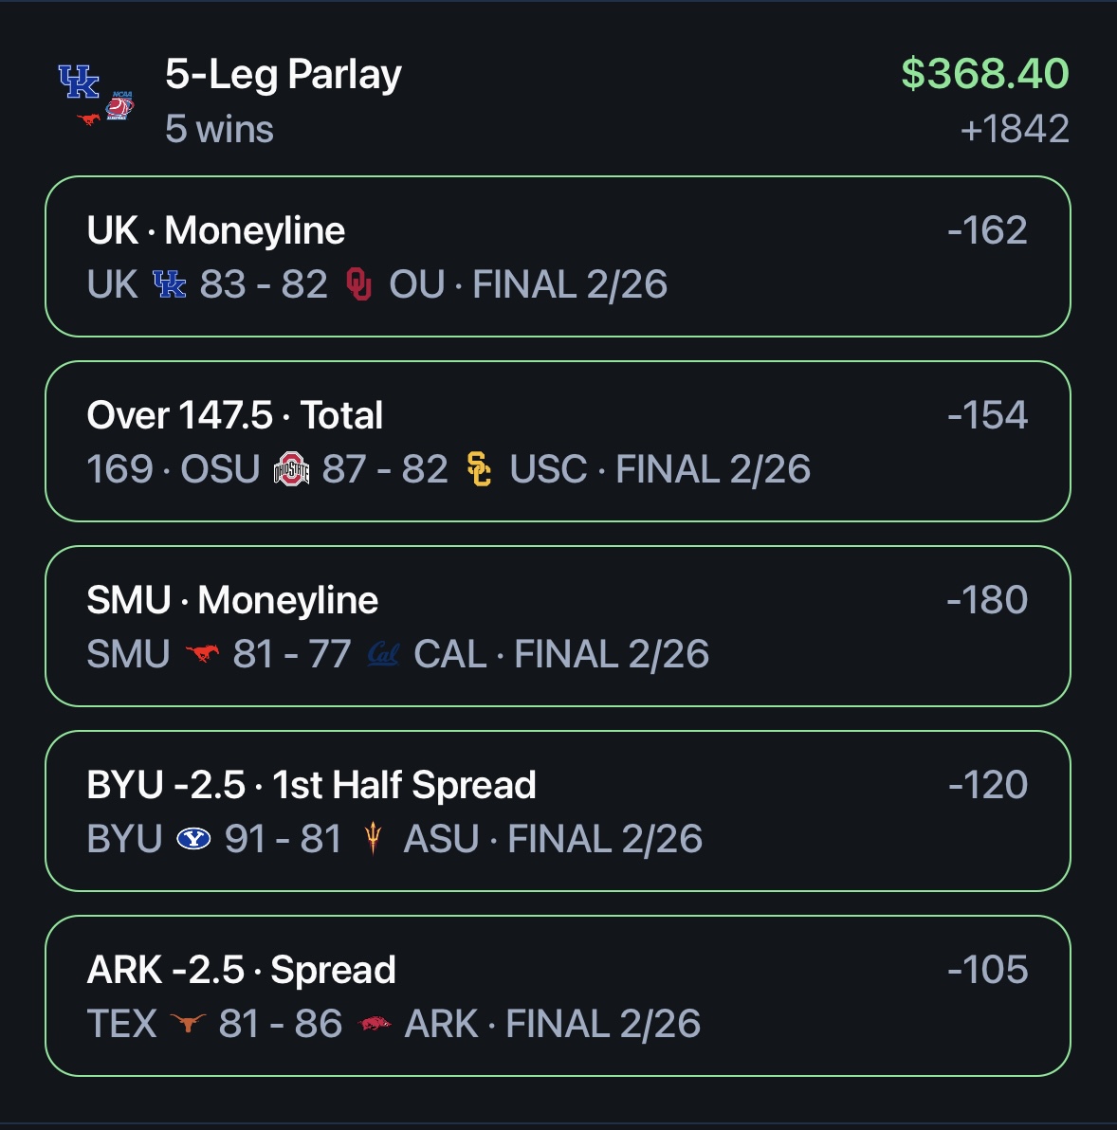Click the USC logo in second leg
Viewport: 1117px width, 1130px height.
(479, 469)
